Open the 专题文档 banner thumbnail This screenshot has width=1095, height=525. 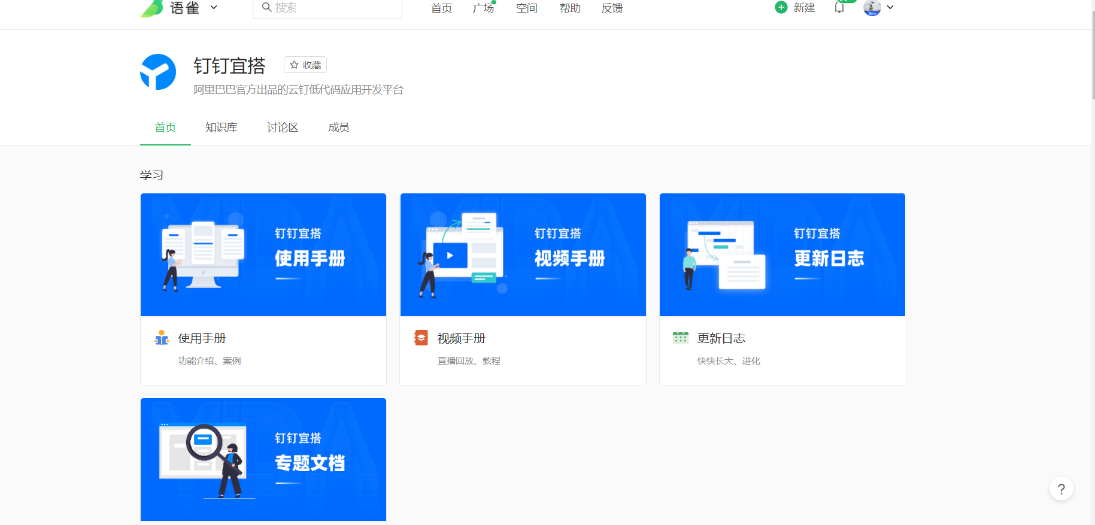(x=263, y=459)
